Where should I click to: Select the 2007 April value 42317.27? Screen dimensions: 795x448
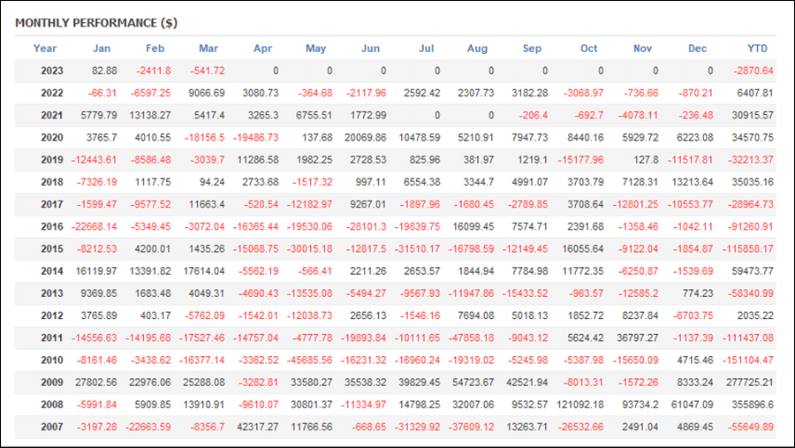click(x=254, y=427)
